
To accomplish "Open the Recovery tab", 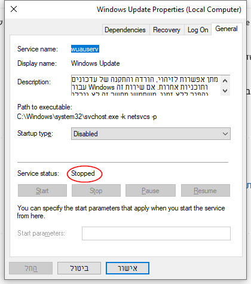I will (x=167, y=30).
